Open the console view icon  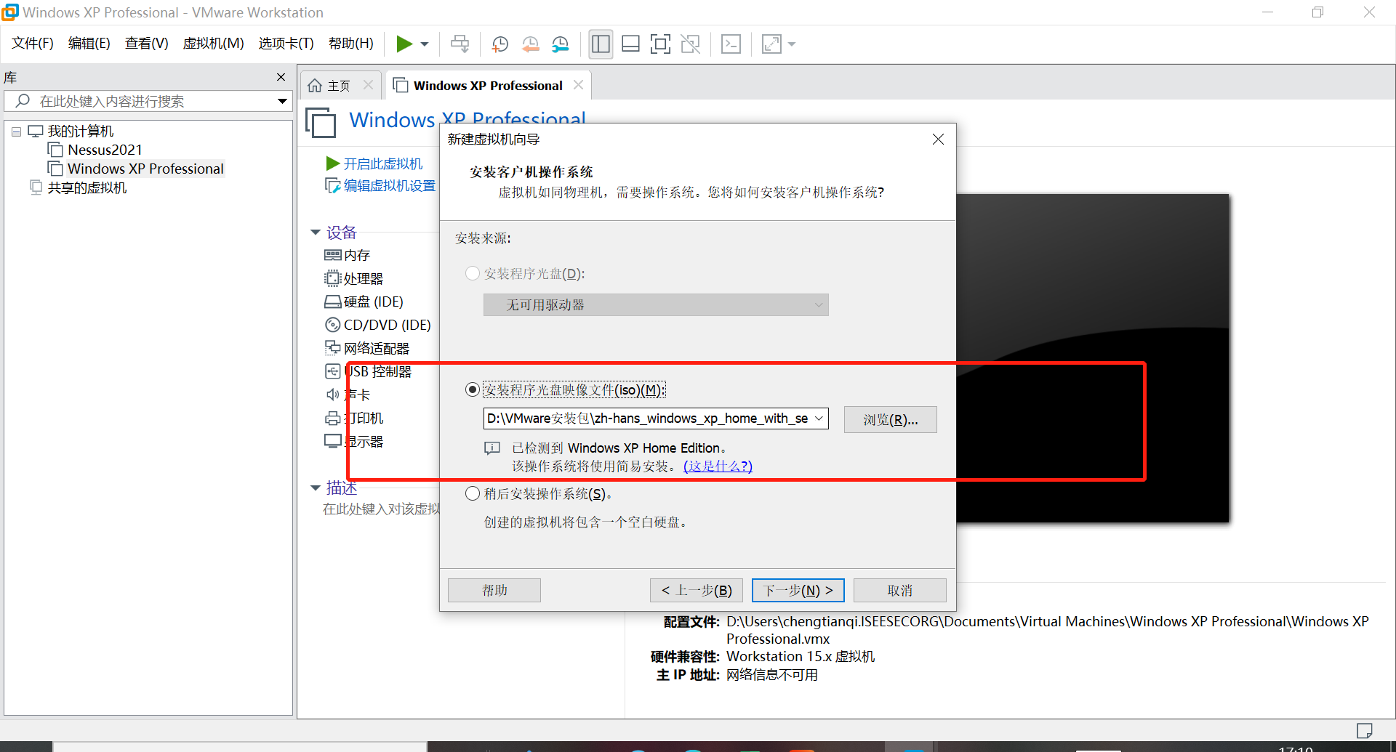pyautogui.click(x=731, y=44)
